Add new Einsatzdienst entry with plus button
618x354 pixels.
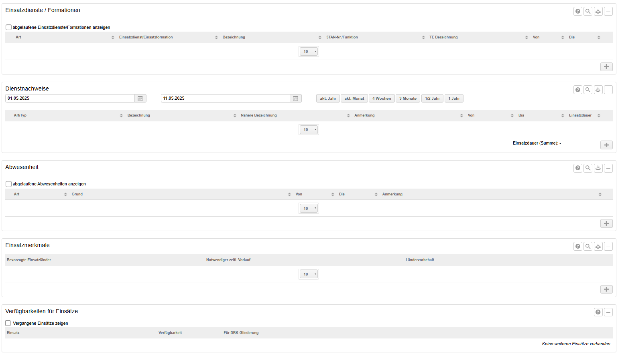[606, 67]
